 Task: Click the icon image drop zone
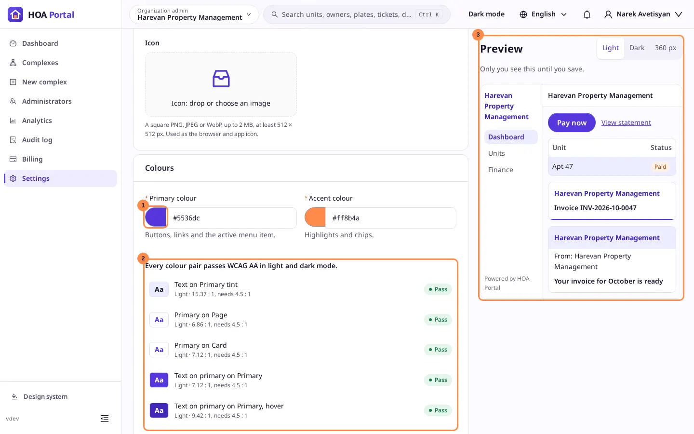(221, 84)
